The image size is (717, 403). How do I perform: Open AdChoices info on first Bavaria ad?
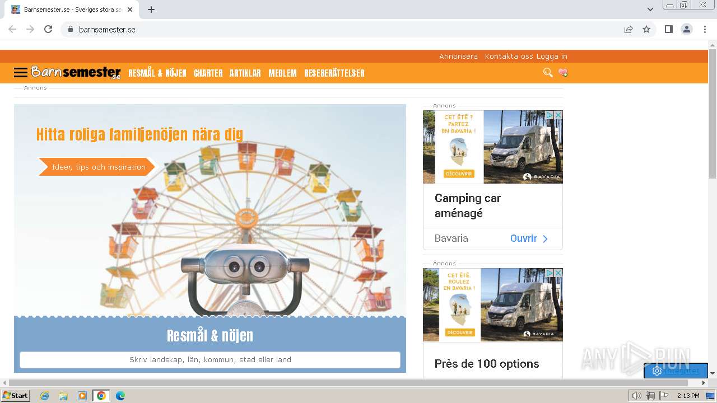point(550,115)
